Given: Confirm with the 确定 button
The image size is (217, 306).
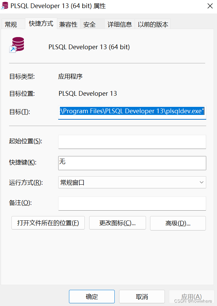Looking at the screenshot, I should pos(92,297).
